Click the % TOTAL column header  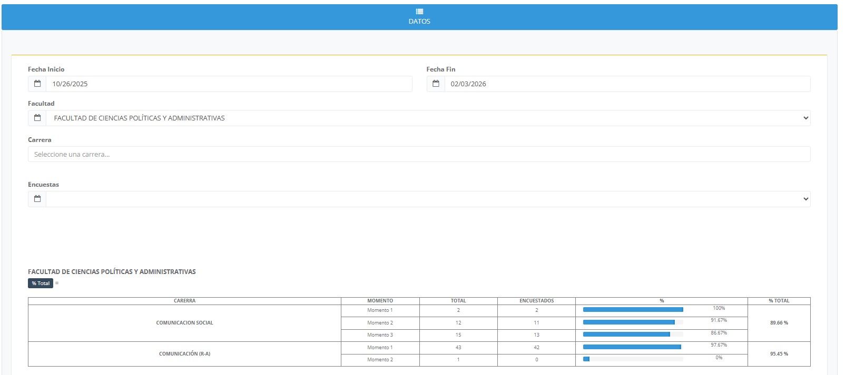(779, 301)
